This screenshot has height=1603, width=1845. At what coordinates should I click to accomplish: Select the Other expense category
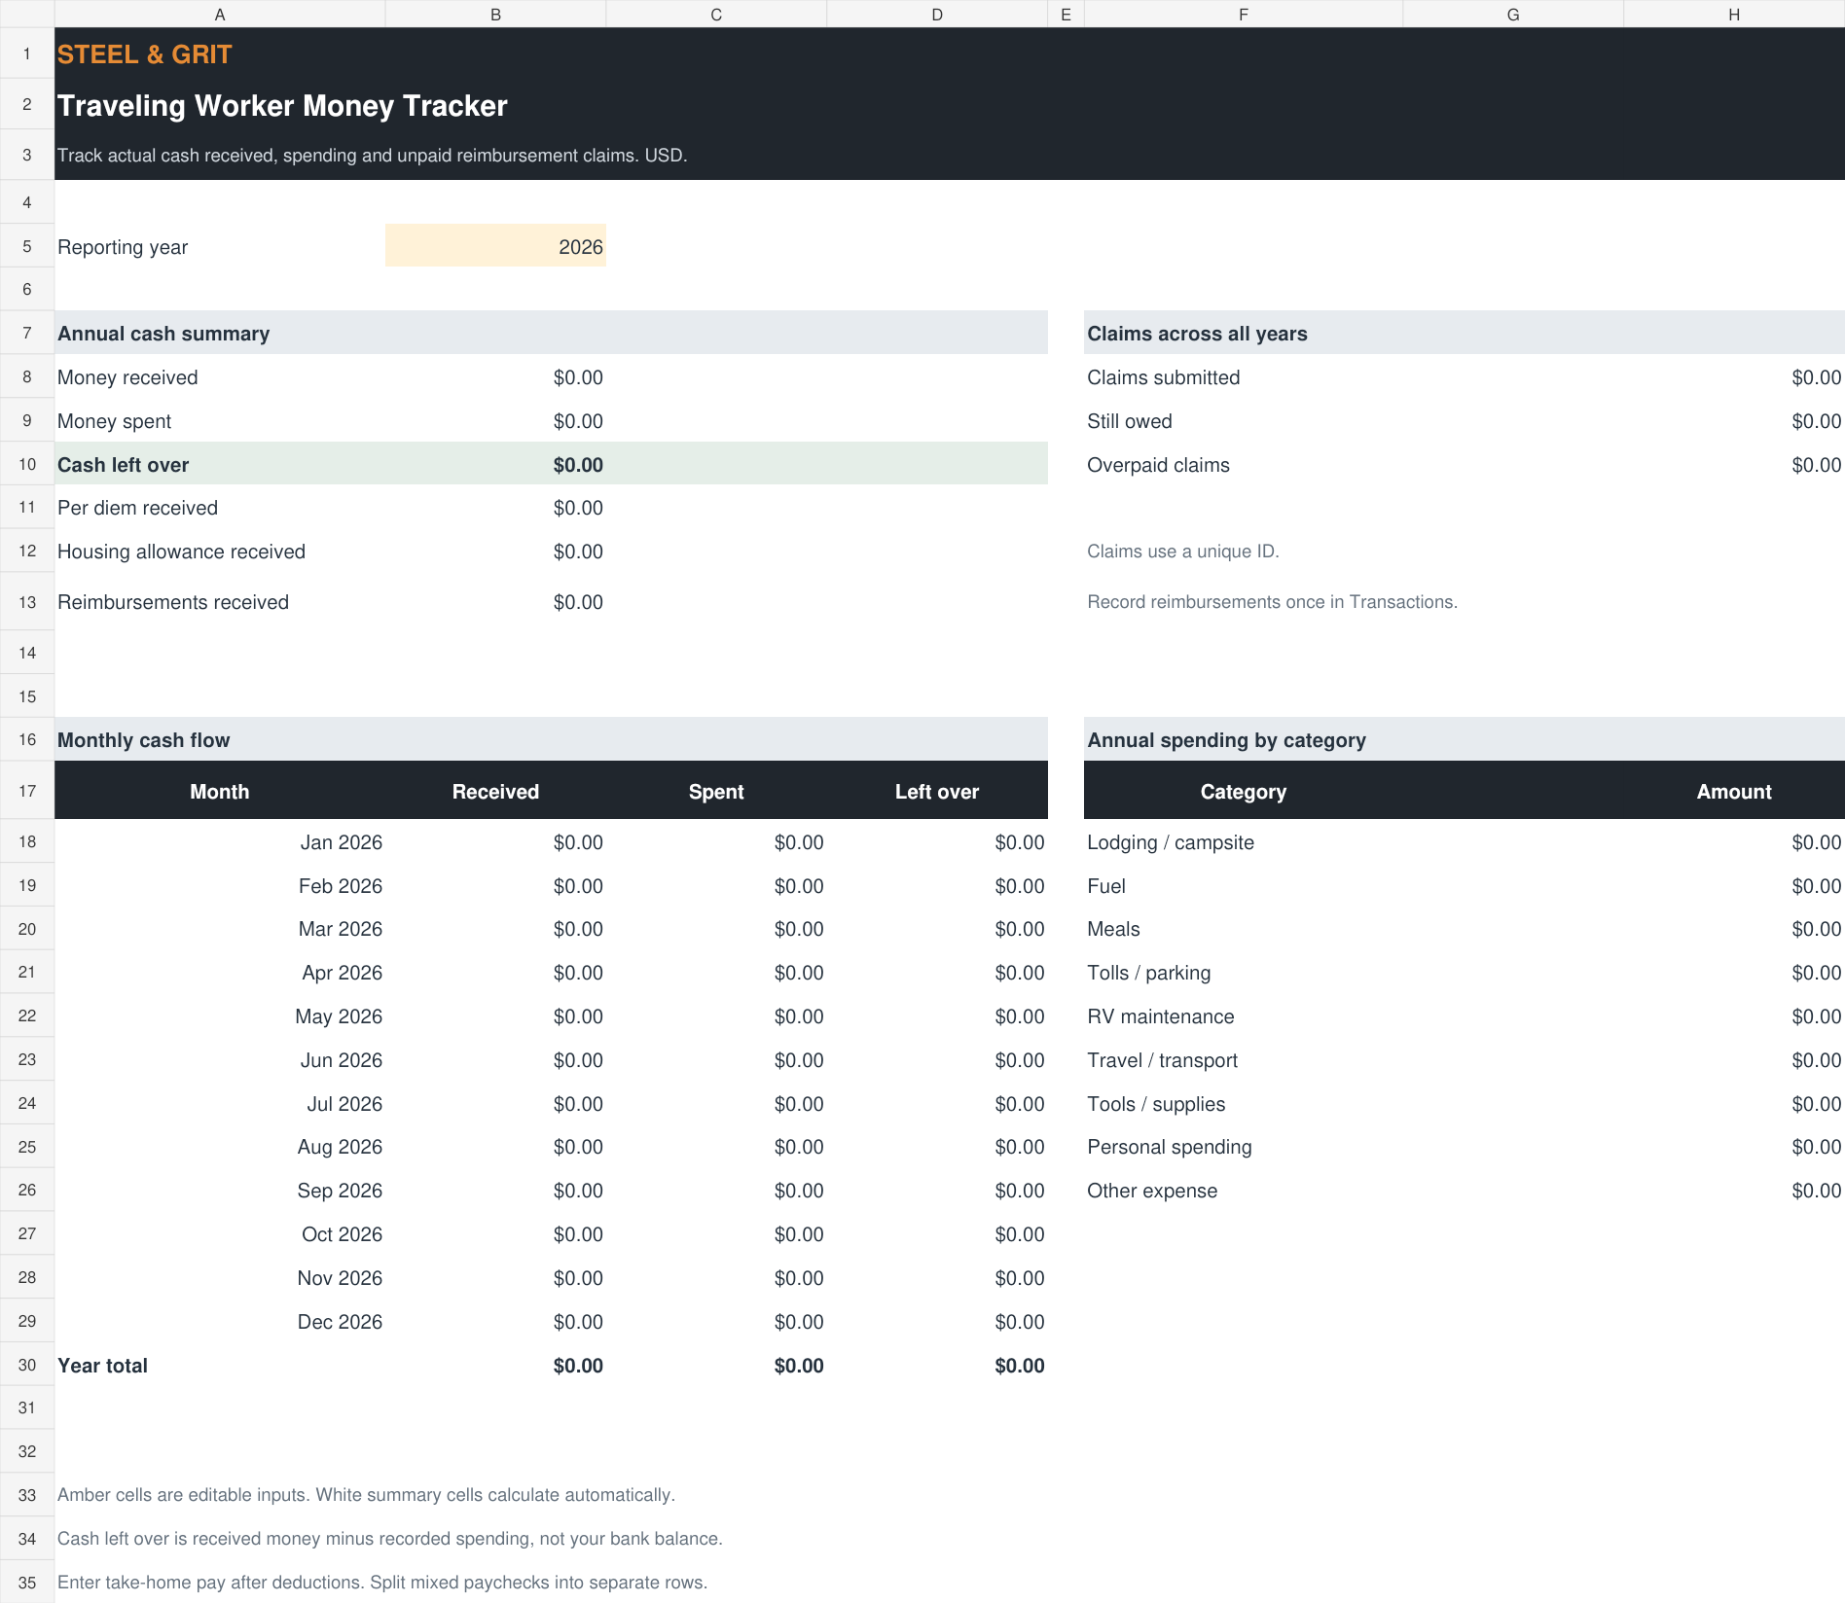pyautogui.click(x=1152, y=1191)
